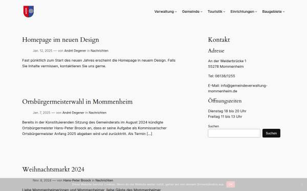Expand chevron next to Baugebiete
The image size is (307, 191).
coord(283,12)
